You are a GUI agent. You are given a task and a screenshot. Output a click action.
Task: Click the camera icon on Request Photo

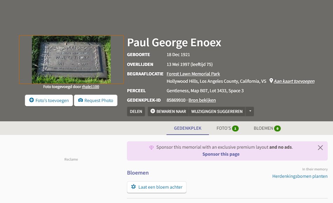pos(81,100)
